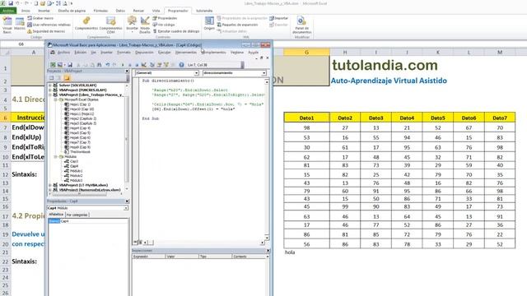Open the Insertar menu in VBA editor
This screenshot has width=527, height=296.
pyautogui.click(x=106, y=53)
